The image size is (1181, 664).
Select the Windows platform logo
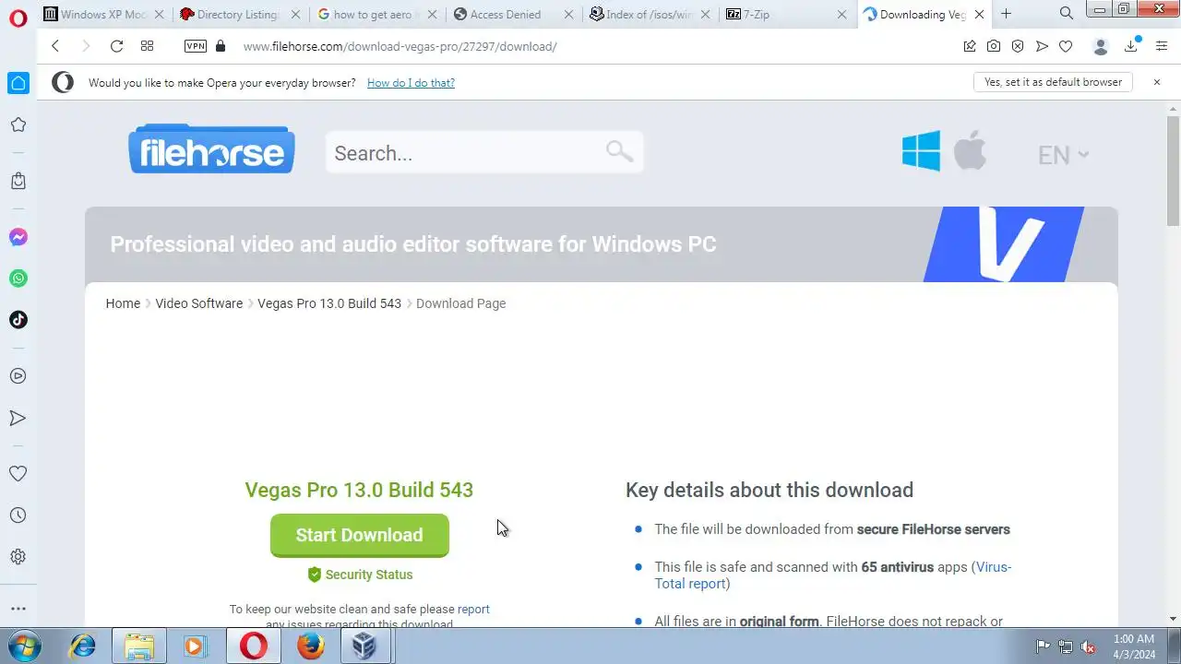point(921,151)
